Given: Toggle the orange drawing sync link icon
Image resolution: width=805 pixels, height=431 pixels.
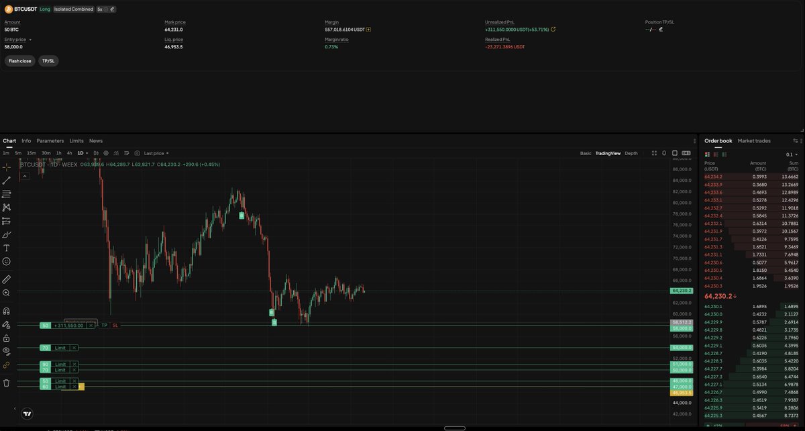Looking at the screenshot, I should click(7, 365).
